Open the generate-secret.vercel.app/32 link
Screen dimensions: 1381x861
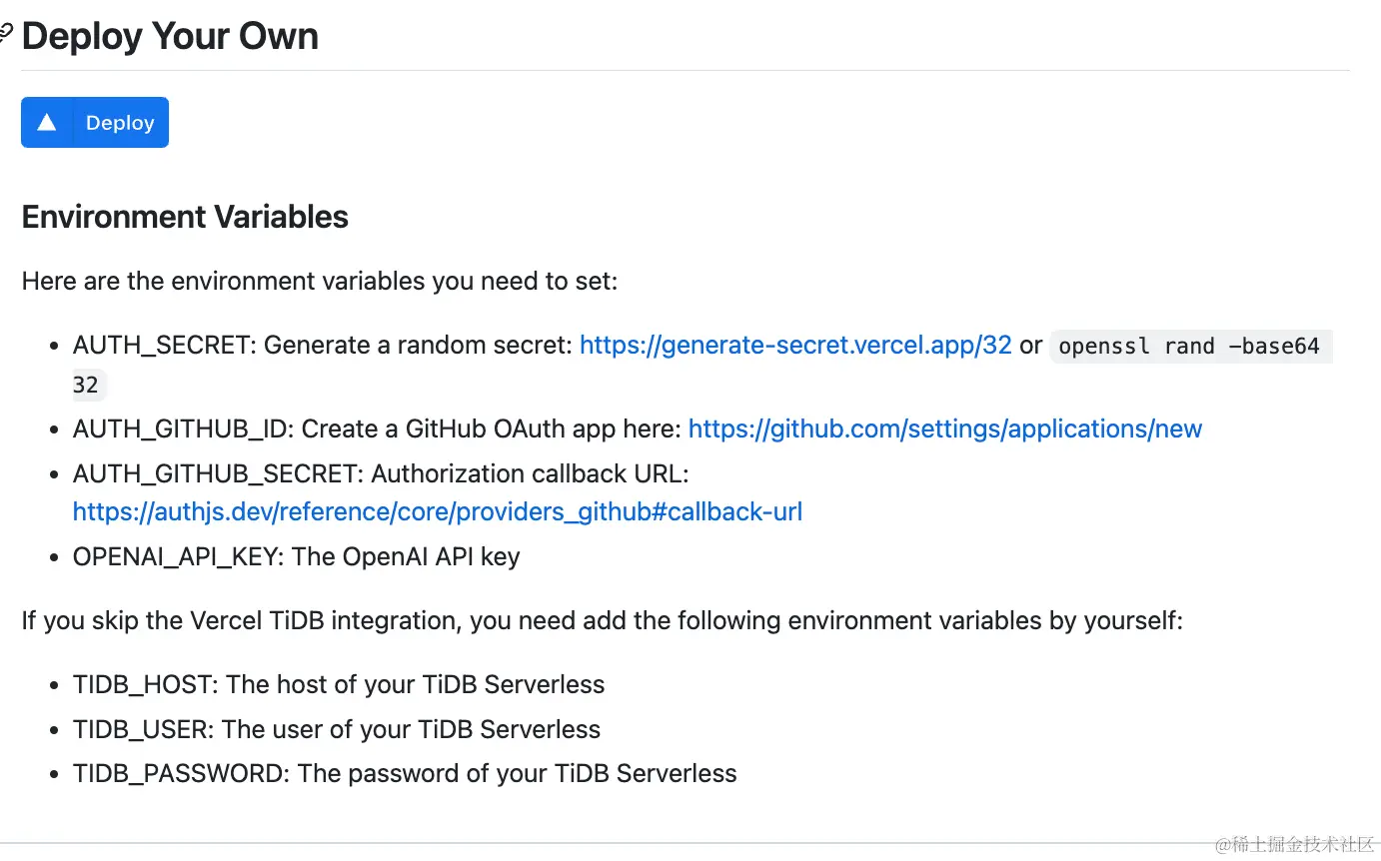click(x=795, y=346)
